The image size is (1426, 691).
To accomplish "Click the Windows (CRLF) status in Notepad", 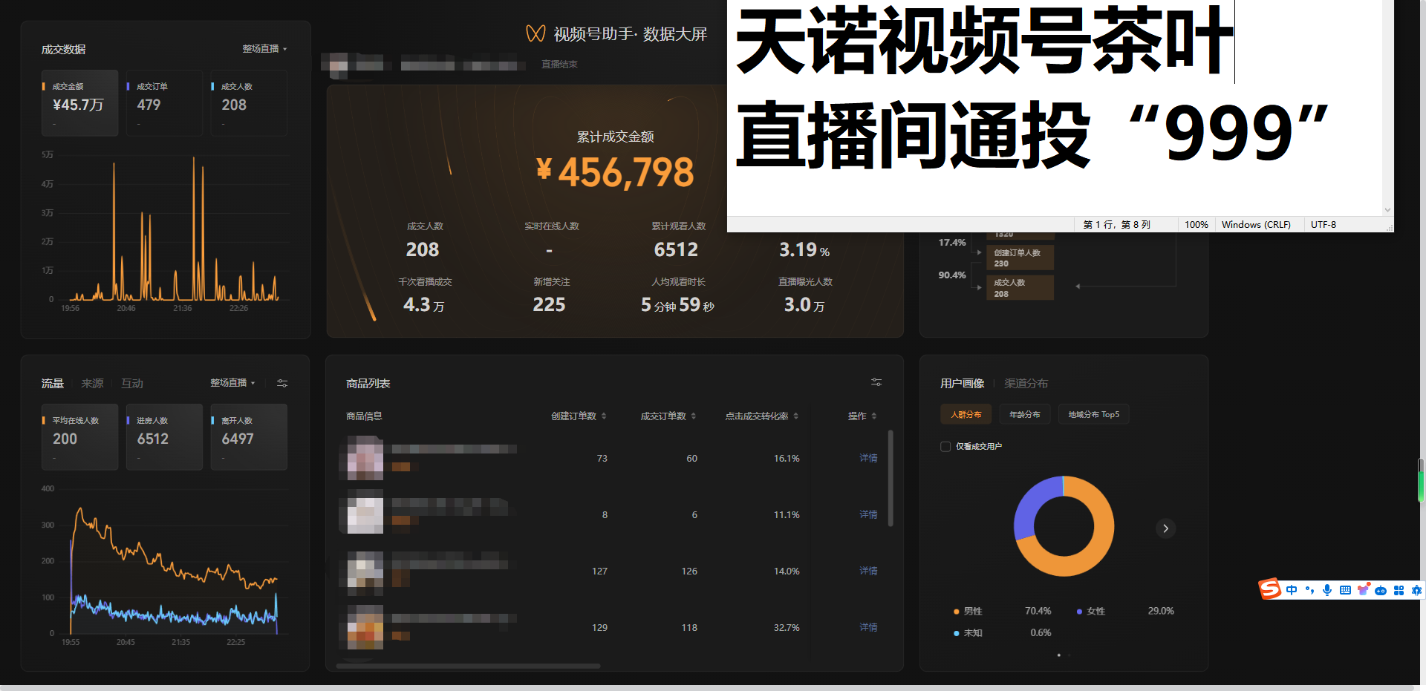I will click(x=1256, y=225).
